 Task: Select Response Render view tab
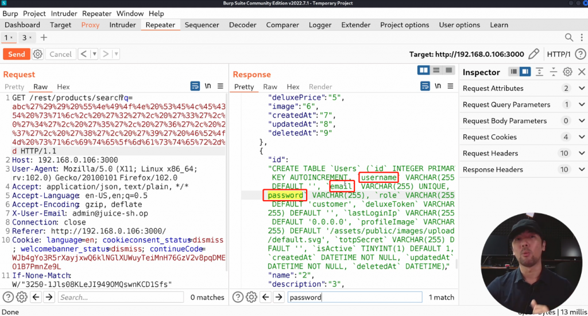tap(320, 87)
